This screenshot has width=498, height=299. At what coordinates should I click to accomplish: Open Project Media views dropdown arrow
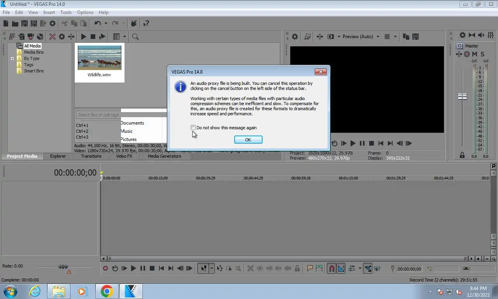point(124,37)
